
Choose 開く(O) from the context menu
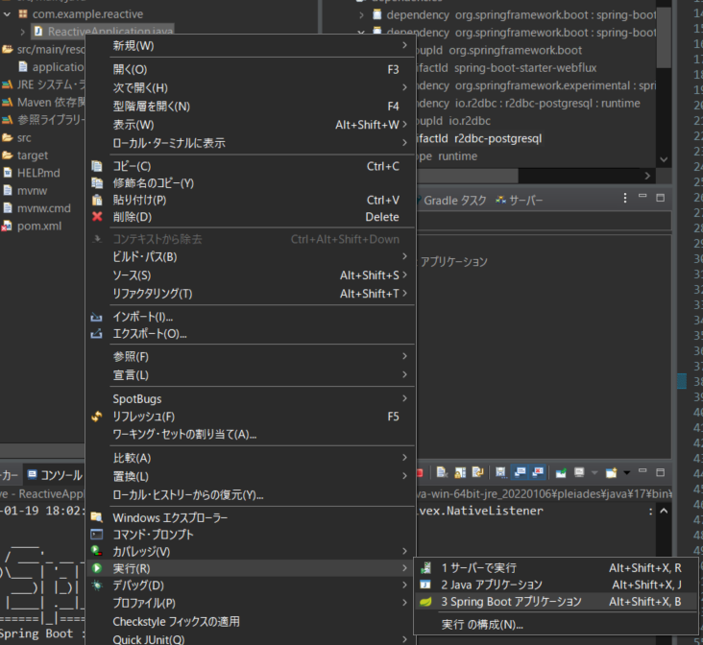(250, 69)
